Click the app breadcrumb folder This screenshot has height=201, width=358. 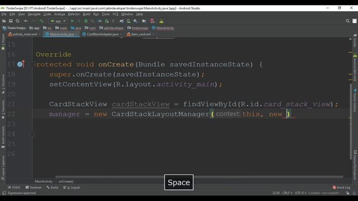(34, 28)
